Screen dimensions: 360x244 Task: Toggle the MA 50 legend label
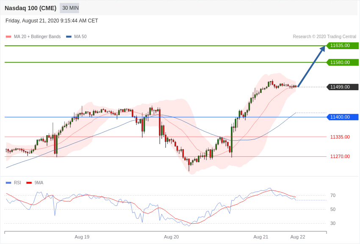coord(80,37)
